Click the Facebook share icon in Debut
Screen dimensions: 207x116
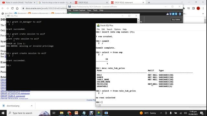click(170, 14)
